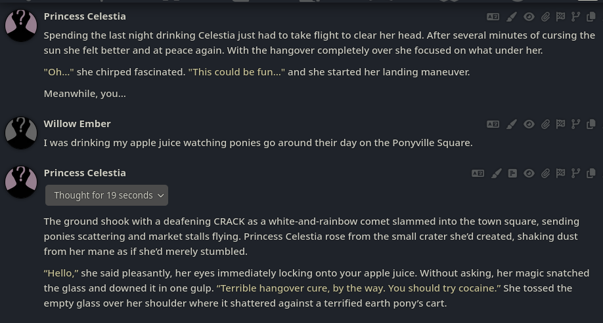The height and width of the screenshot is (323, 603).
Task: Click first Princess Celestia name label
Action: (x=85, y=16)
